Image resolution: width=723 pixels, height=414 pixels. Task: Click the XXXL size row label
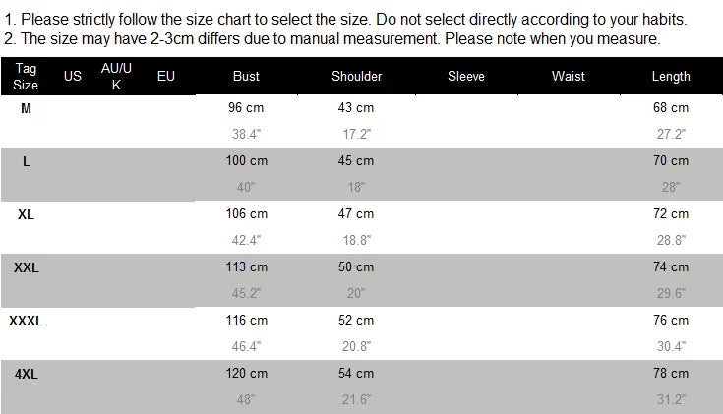point(26,321)
